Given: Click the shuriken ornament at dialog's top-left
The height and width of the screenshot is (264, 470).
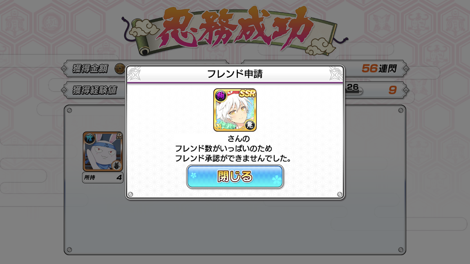Looking at the screenshot, I should click(134, 72).
